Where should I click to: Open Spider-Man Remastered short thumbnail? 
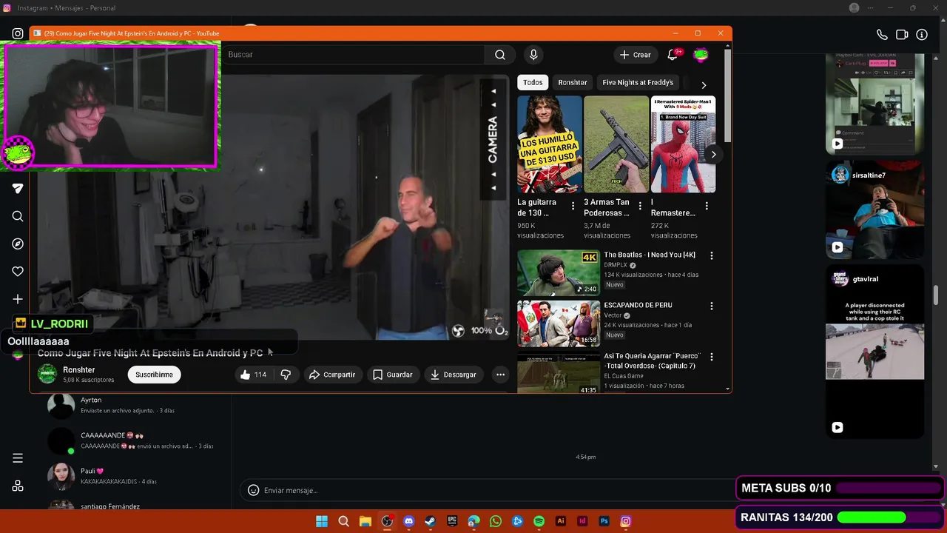click(x=683, y=144)
